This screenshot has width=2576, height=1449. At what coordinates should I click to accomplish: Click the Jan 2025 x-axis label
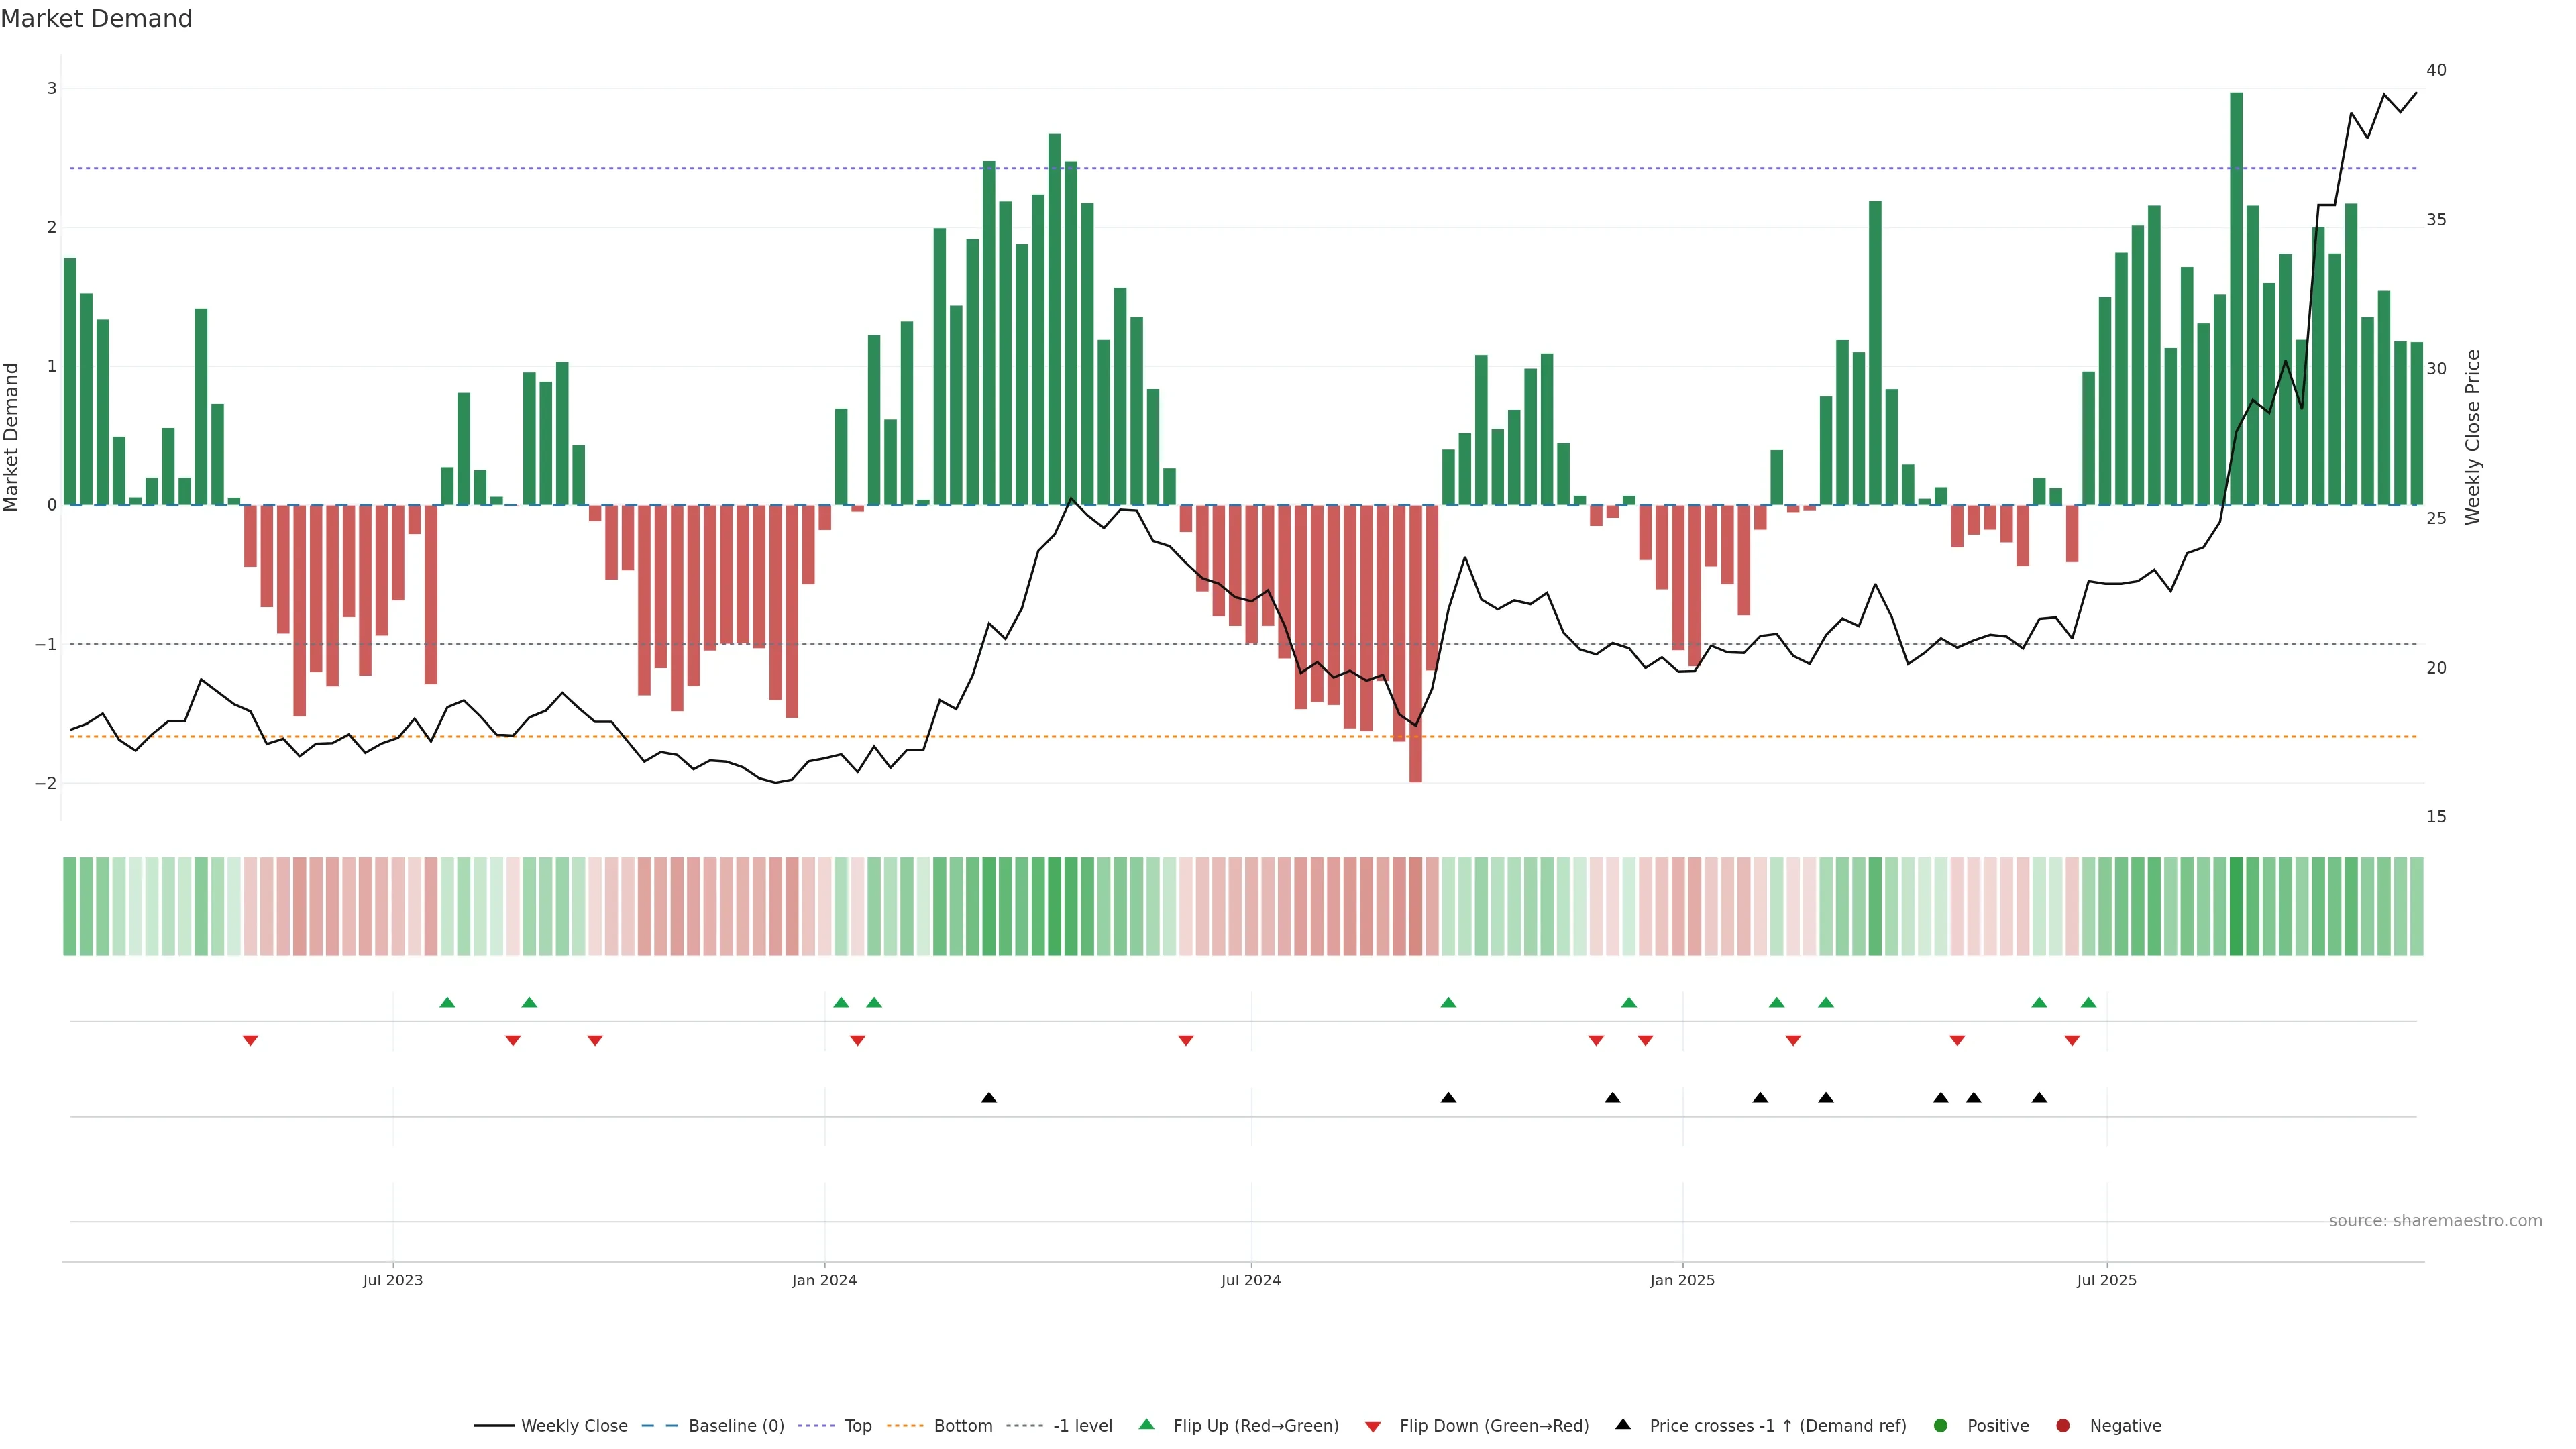(1682, 1280)
